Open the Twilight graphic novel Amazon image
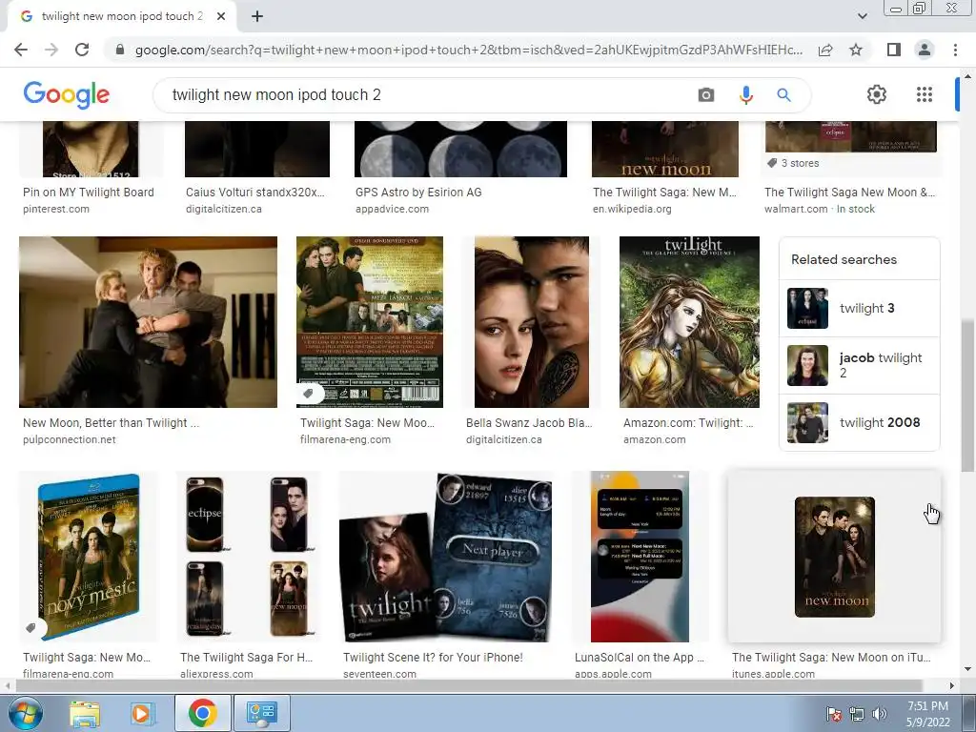The height and width of the screenshot is (732, 976). coord(690,322)
